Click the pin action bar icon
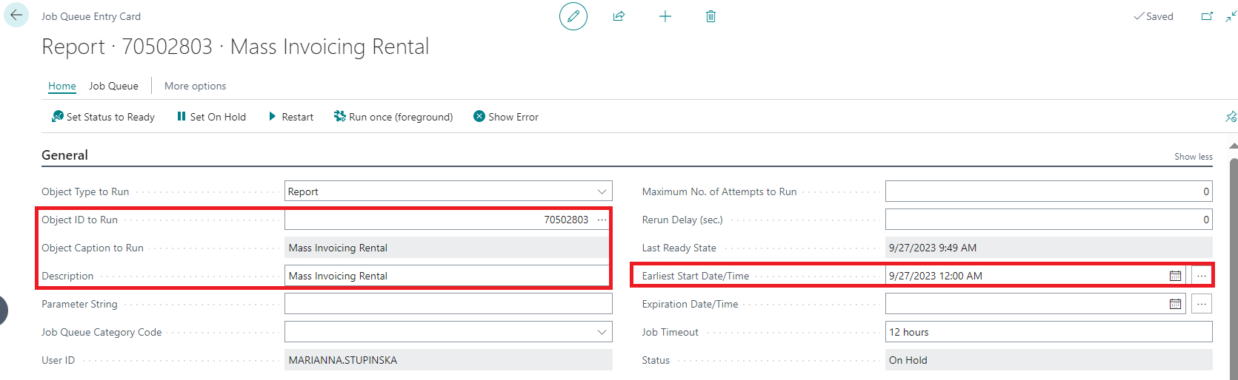 pyautogui.click(x=1231, y=117)
